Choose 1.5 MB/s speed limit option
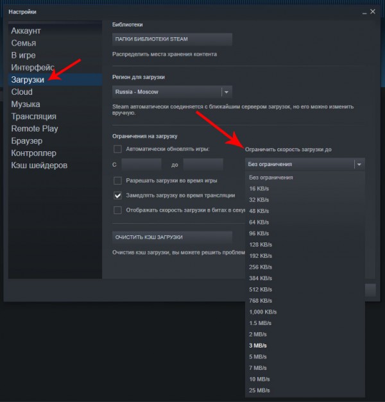This screenshot has height=402, width=385. 305,323
